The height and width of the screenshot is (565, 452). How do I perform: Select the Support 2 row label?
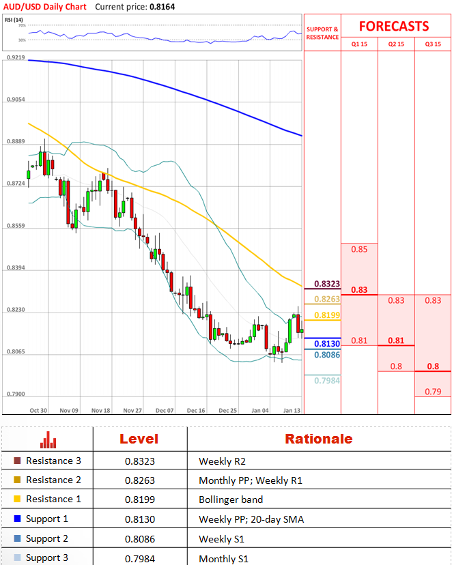(x=47, y=538)
